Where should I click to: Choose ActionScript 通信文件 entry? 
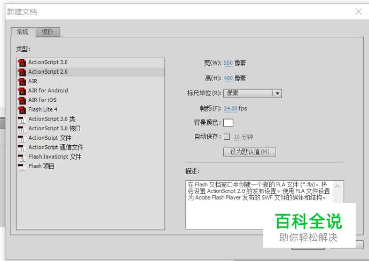click(91, 147)
